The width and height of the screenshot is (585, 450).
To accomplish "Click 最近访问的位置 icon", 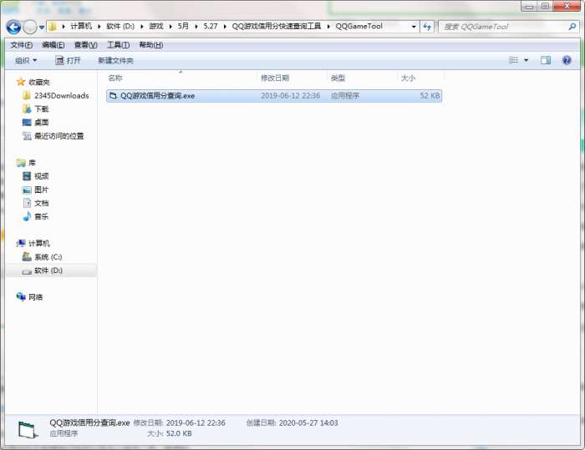I will [x=27, y=136].
